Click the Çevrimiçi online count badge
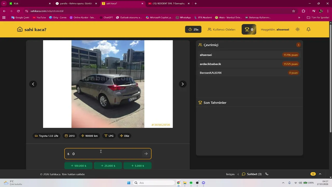 tap(298, 45)
